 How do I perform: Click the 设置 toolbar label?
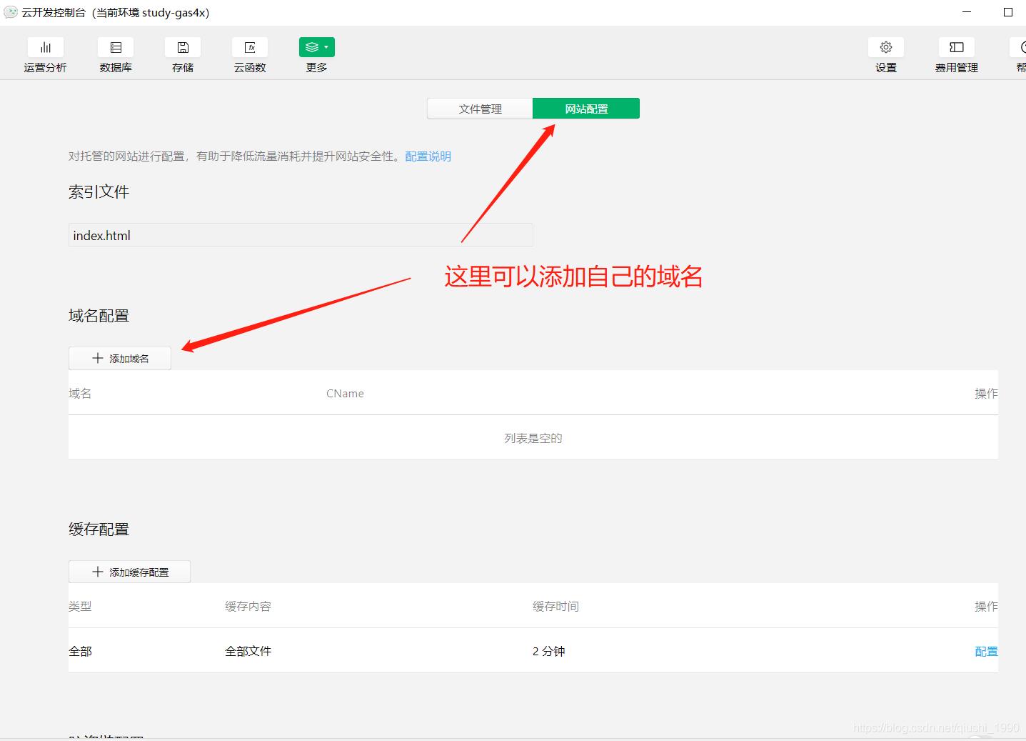[886, 67]
